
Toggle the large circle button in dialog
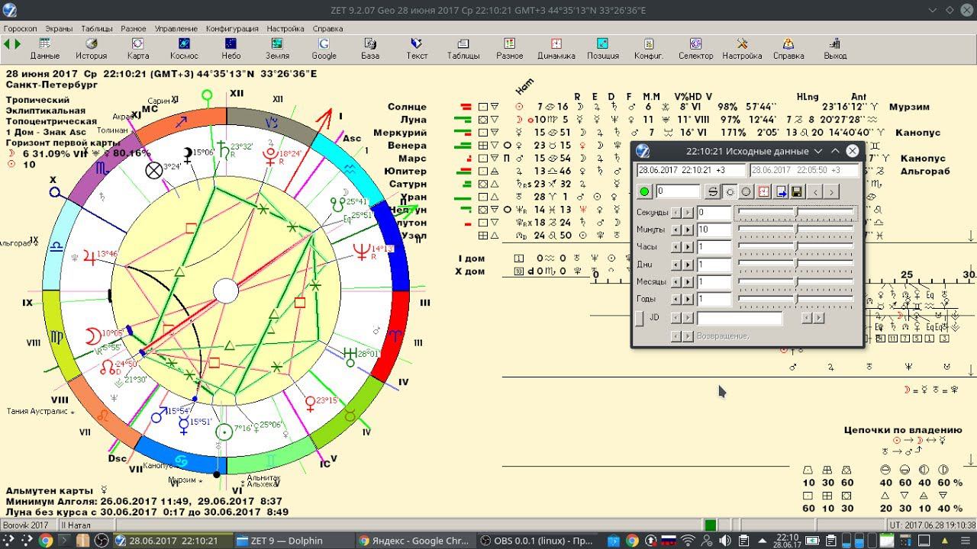pyautogui.click(x=746, y=192)
